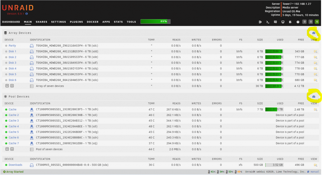Spin up all pool devices arrow
Screen dimensions: 322x175
[12, 149]
